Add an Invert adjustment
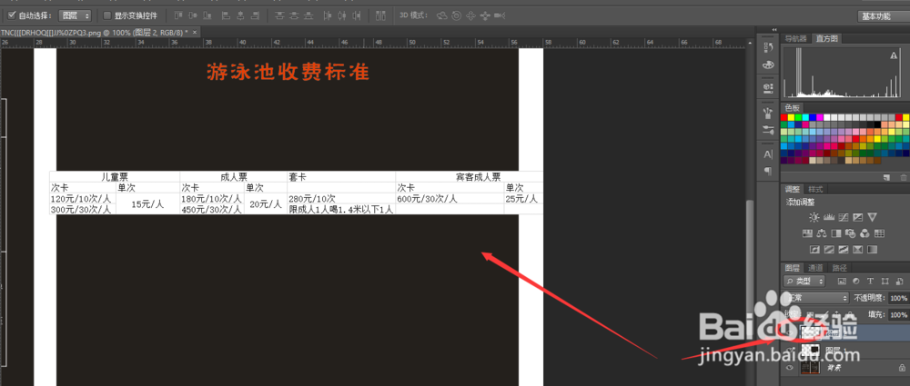910x386 pixels. [x=814, y=249]
